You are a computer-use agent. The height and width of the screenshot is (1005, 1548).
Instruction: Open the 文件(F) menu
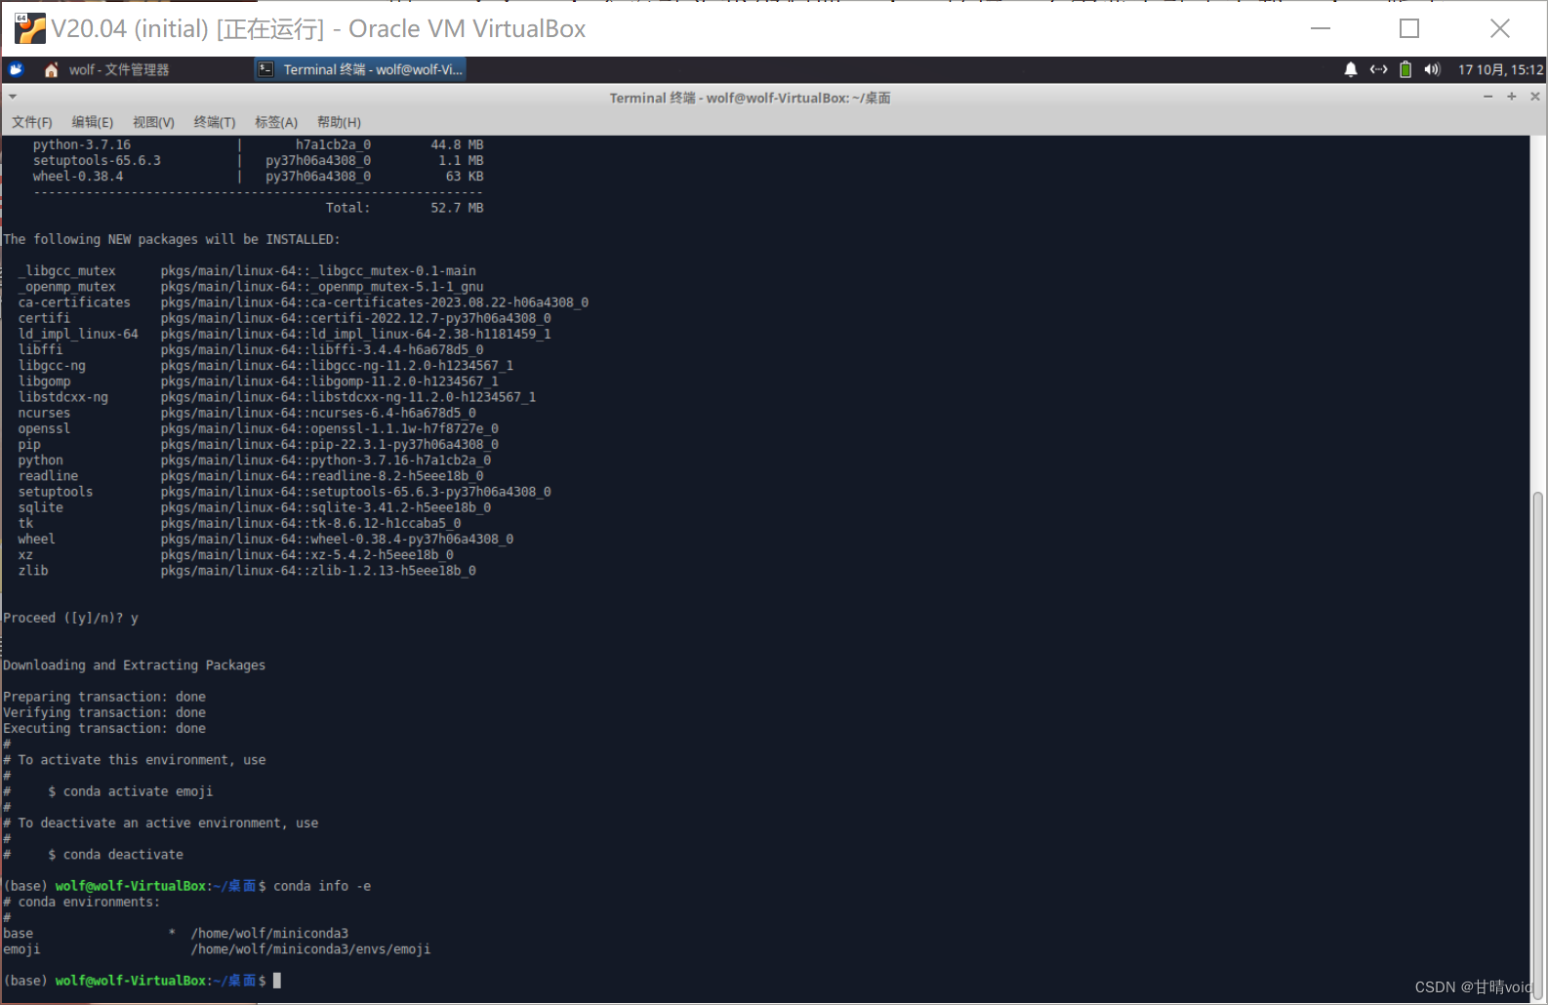[x=32, y=122]
